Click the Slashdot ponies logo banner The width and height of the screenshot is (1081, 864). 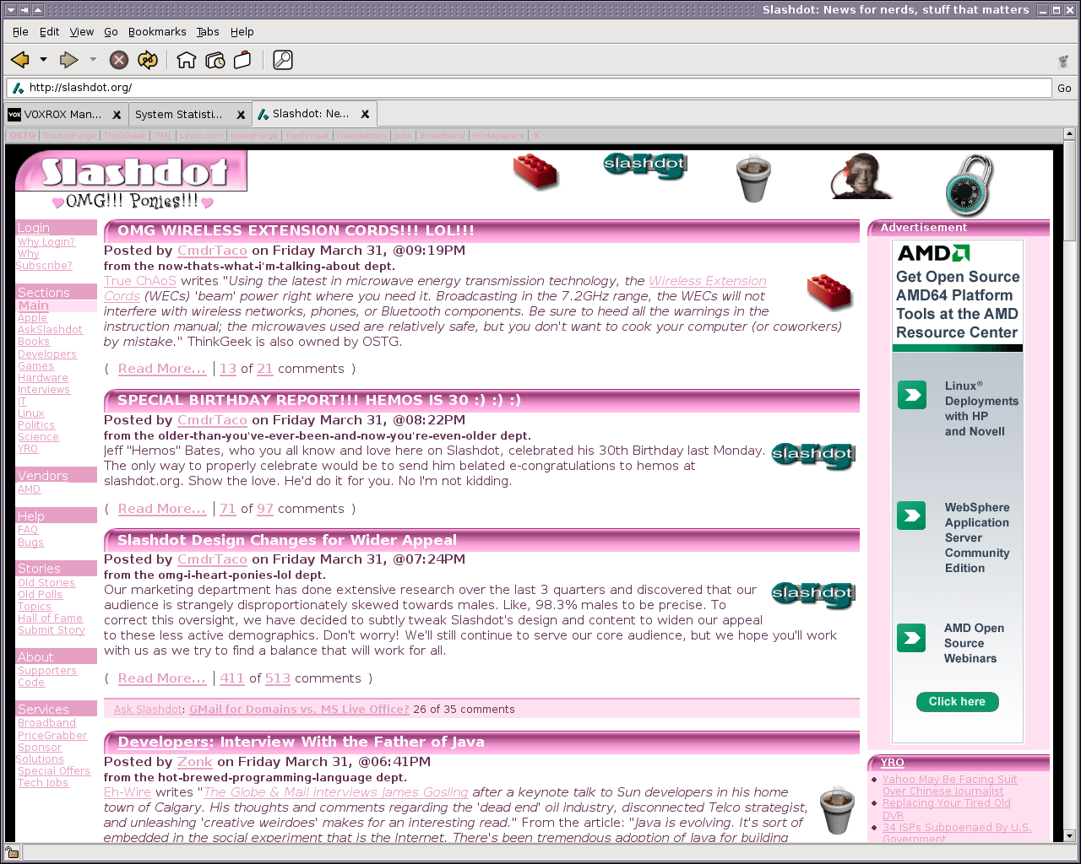pyautogui.click(x=131, y=181)
